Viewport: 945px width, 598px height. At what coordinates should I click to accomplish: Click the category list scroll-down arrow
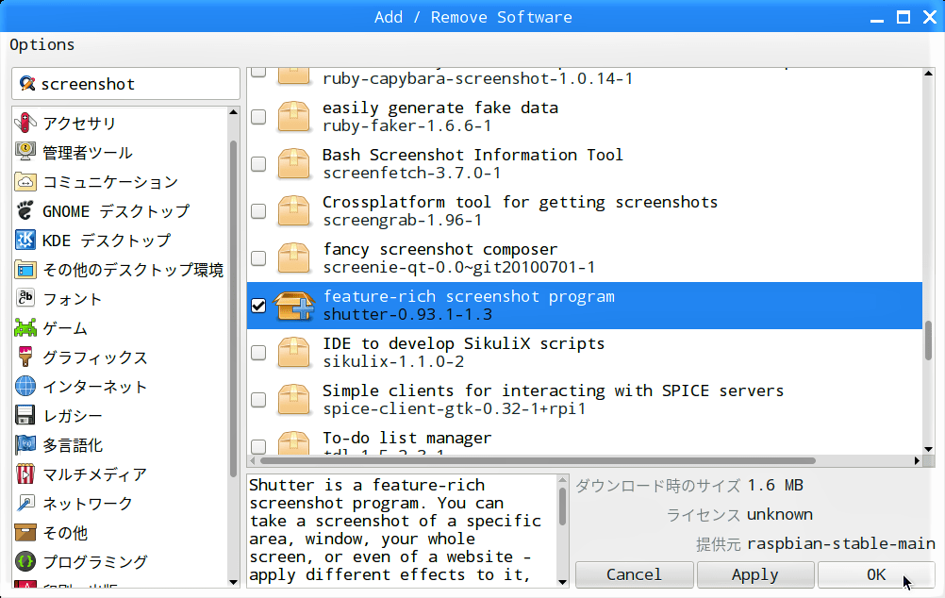coord(233,582)
